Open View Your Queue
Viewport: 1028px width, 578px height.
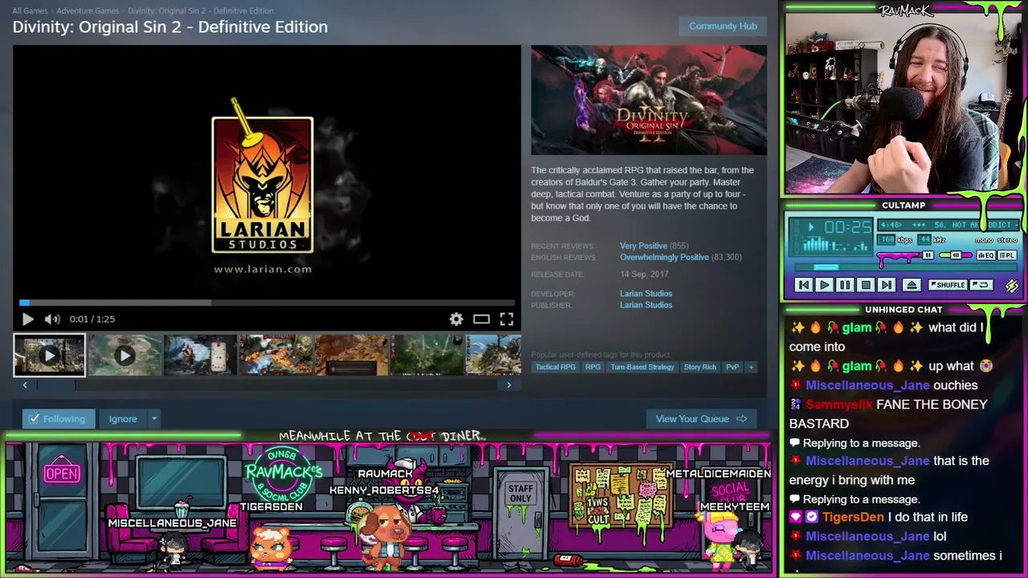pos(701,419)
